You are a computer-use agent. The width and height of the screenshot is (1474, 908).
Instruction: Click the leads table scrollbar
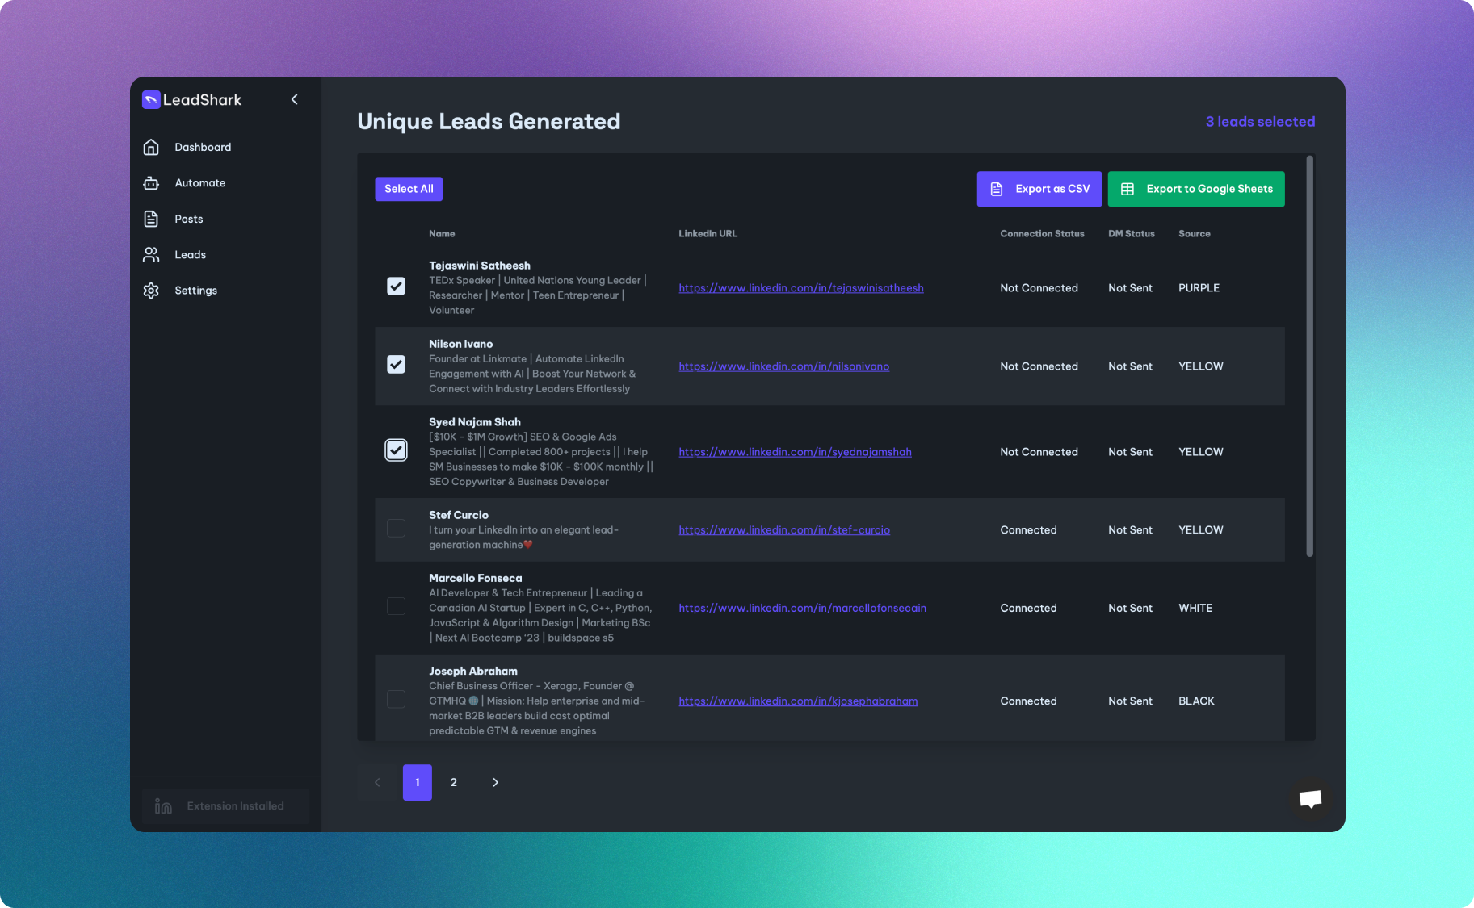1309,356
